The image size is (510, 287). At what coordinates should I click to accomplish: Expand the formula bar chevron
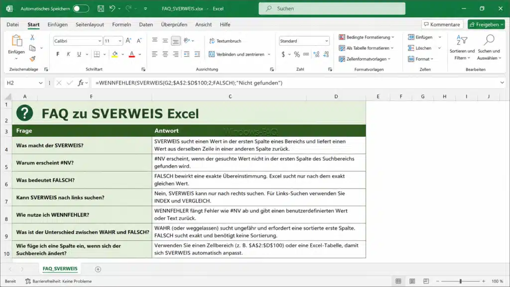tap(502, 83)
